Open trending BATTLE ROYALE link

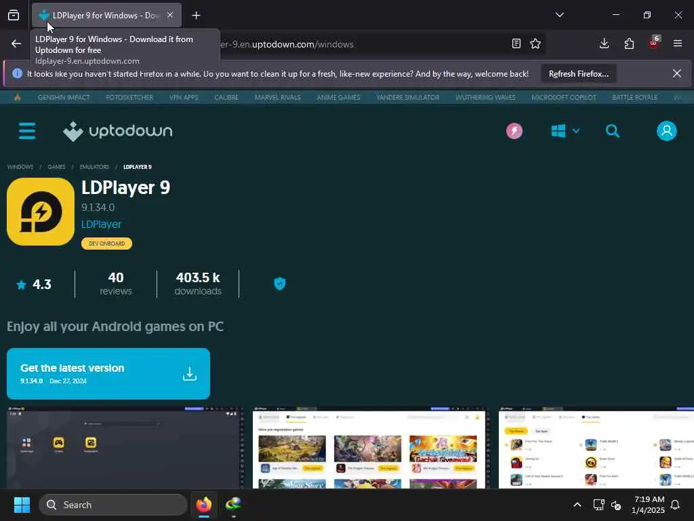pos(634,98)
